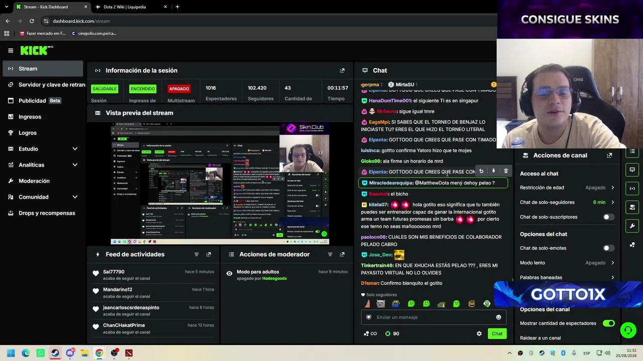Open the browser apps grid icon
This screenshot has height=361, width=643.
click(7, 34)
